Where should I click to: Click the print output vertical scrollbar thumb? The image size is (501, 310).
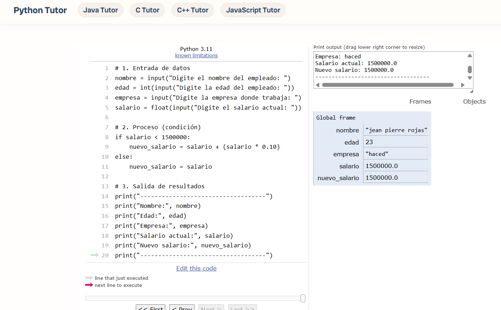(470, 69)
